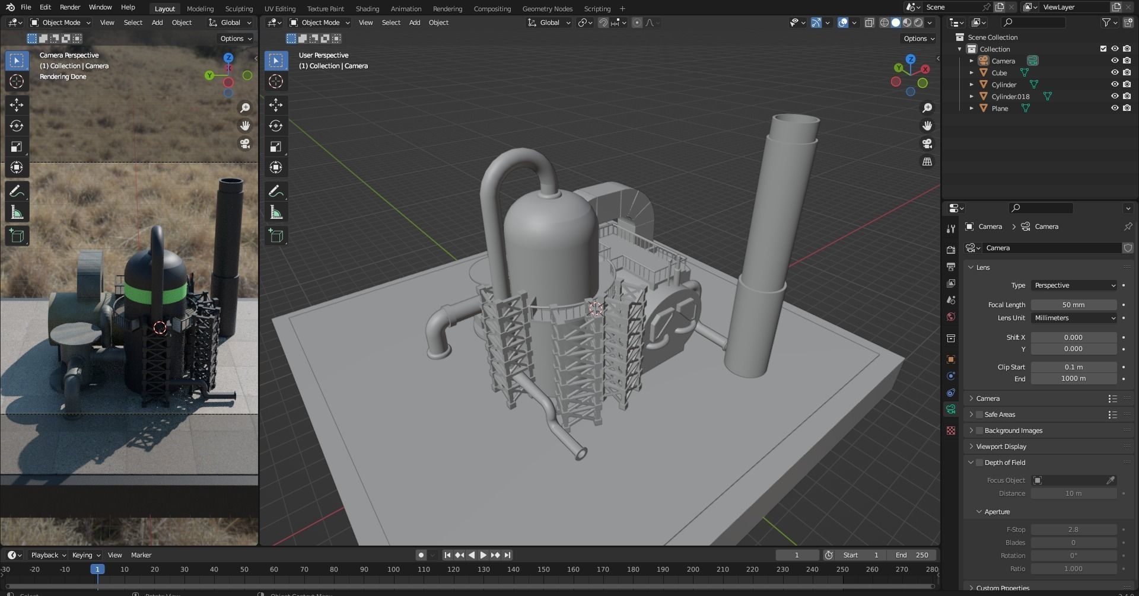Toggle X-ray mode in the viewport header
The width and height of the screenshot is (1139, 596).
[x=869, y=23]
